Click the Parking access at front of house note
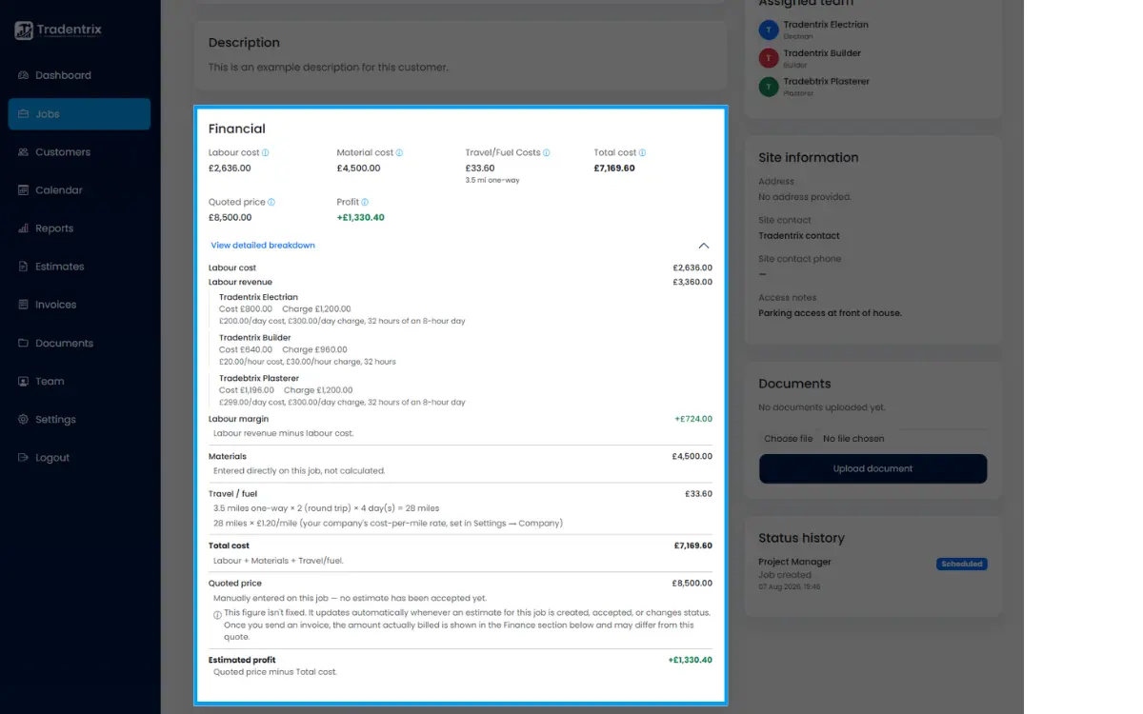 tap(830, 313)
